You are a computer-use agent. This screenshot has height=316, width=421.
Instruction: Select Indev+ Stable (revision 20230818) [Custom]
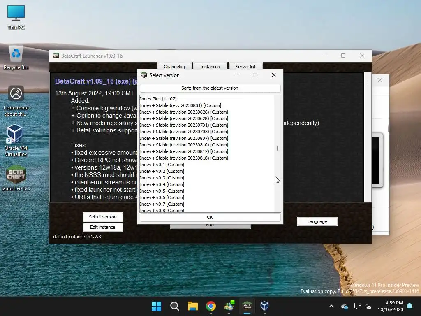point(207,158)
